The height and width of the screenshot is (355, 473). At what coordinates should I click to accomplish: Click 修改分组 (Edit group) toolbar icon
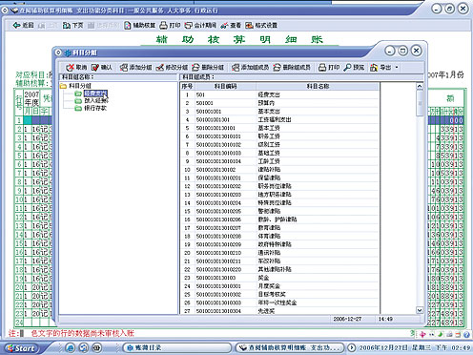pos(172,68)
